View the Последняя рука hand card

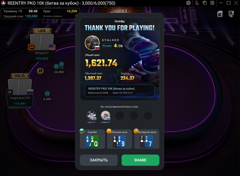point(147,139)
